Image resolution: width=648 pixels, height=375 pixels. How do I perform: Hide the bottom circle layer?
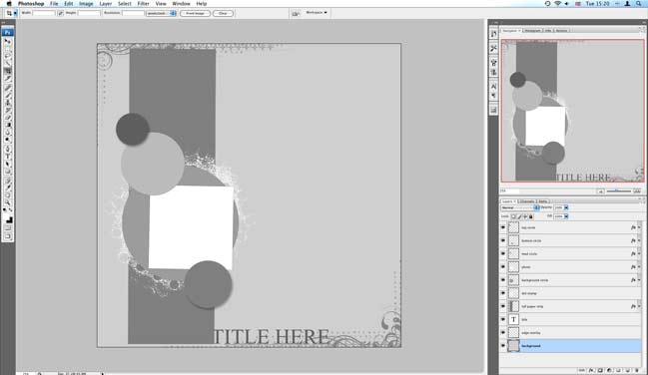coord(503,240)
